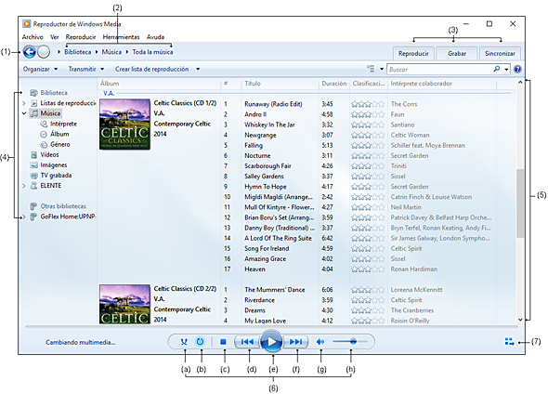Expand the ELENTE tree node
This screenshot has width=548, height=394.
click(x=24, y=186)
